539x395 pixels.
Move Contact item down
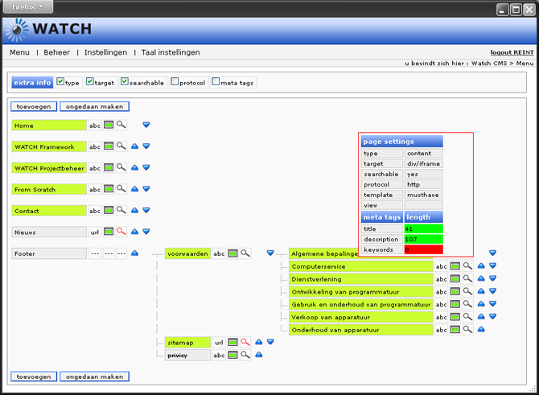click(146, 210)
